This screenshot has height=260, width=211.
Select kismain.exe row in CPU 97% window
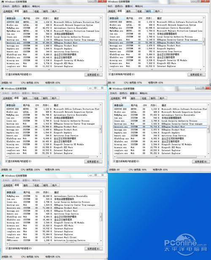tap(156, 63)
